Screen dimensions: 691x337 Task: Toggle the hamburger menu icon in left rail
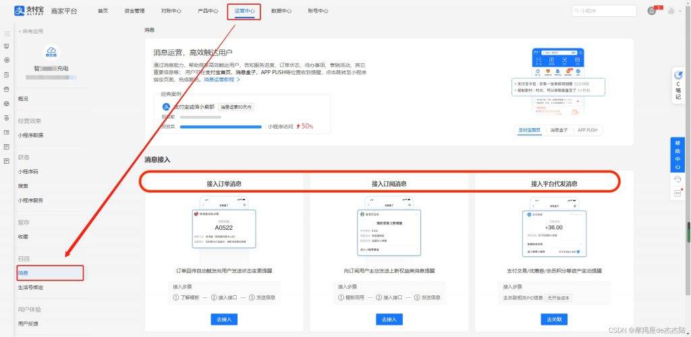click(x=7, y=34)
